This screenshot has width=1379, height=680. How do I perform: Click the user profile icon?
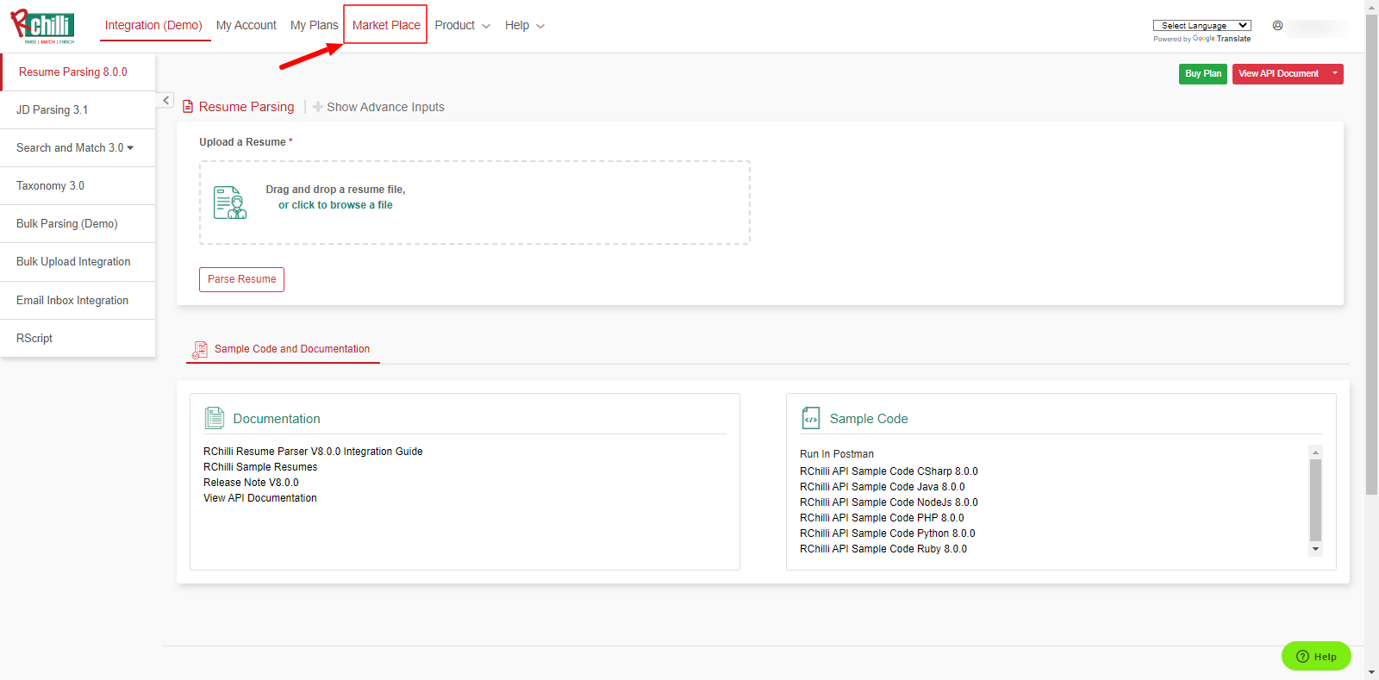(x=1277, y=26)
